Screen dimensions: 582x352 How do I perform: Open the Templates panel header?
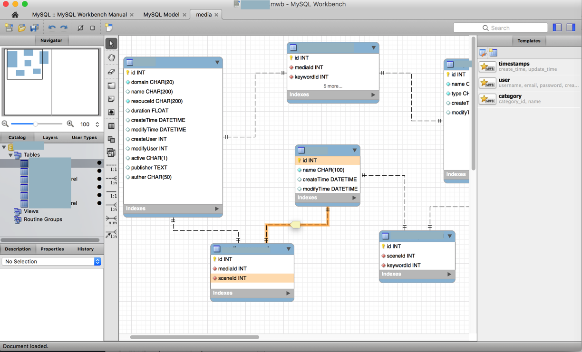[529, 41]
